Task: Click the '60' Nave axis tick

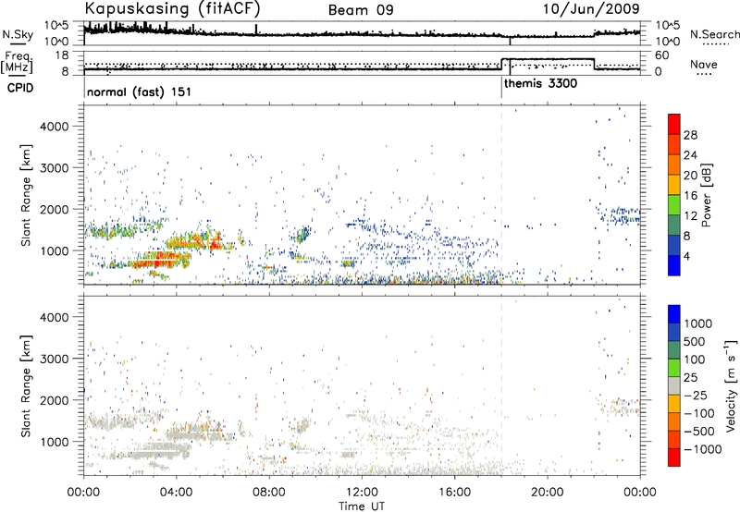Action: click(661, 55)
